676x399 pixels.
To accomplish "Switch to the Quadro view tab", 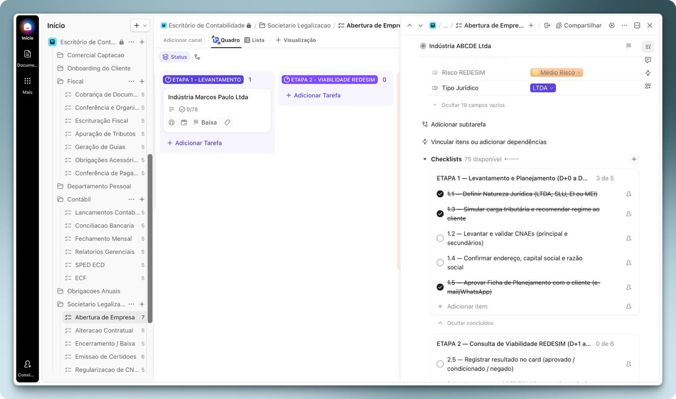I will (226, 40).
